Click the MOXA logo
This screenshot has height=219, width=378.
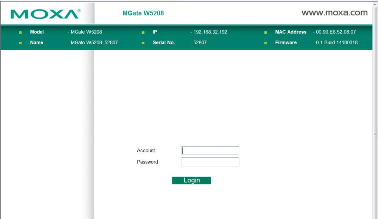coord(46,14)
